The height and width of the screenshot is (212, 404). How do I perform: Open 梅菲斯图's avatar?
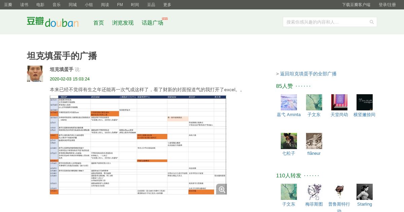tap(314, 192)
